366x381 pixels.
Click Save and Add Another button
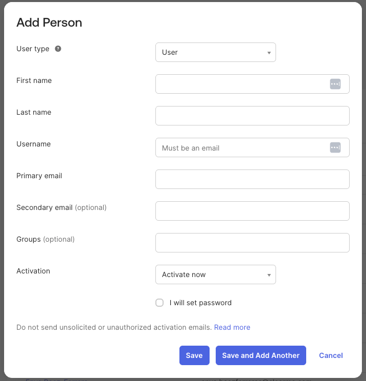(261, 355)
